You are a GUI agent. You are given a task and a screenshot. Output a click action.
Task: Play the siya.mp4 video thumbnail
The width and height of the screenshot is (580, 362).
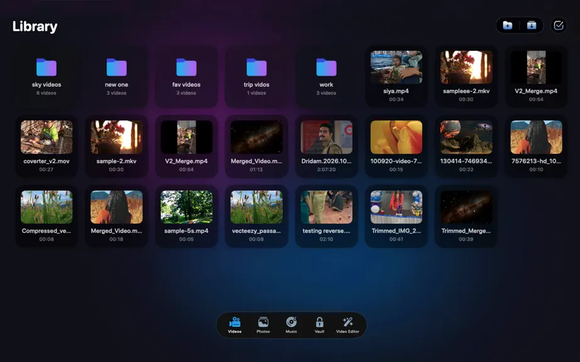click(x=396, y=67)
